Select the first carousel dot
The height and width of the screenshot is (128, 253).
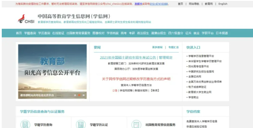[x=75, y=95]
